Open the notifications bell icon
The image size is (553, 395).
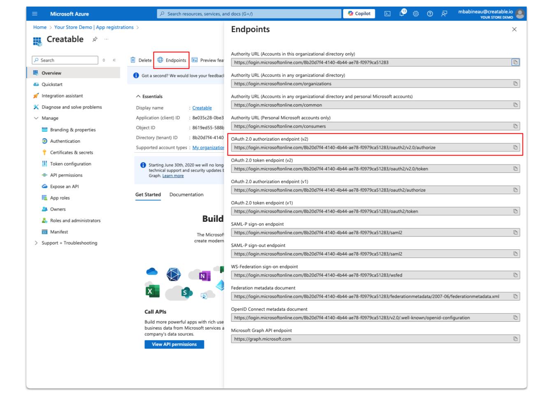click(402, 14)
